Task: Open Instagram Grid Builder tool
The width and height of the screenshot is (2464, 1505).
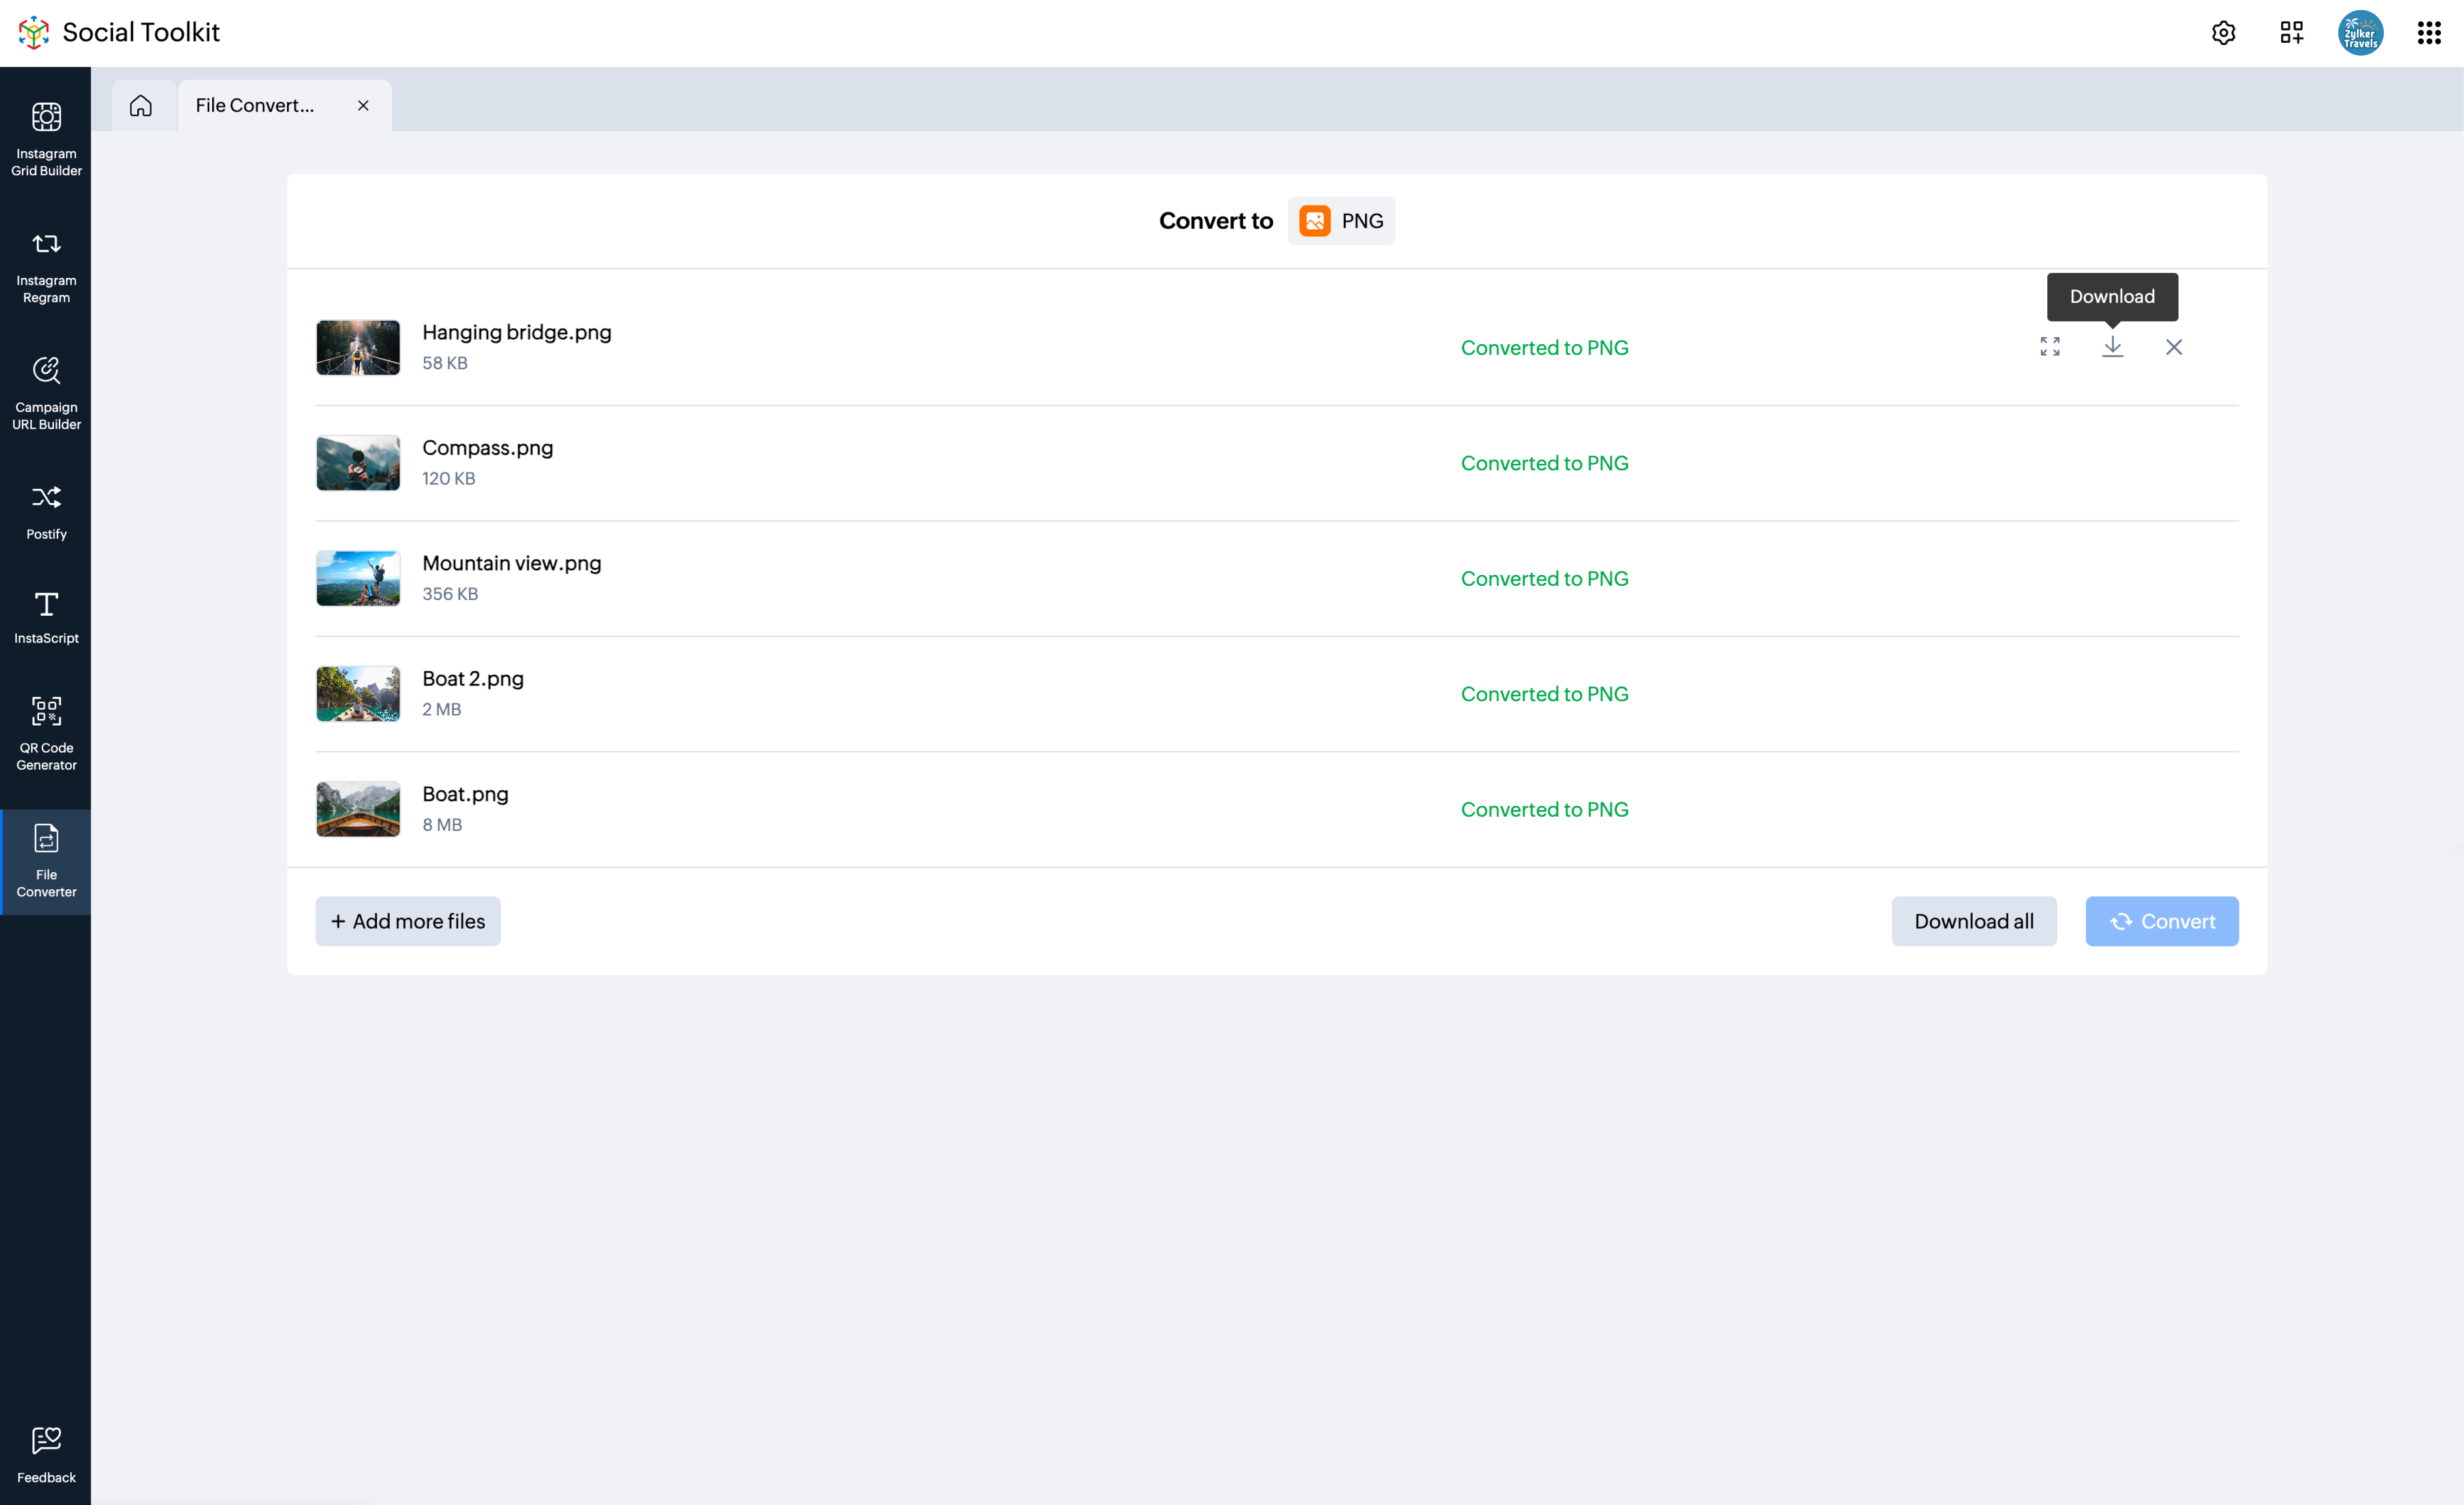Action: 46,139
